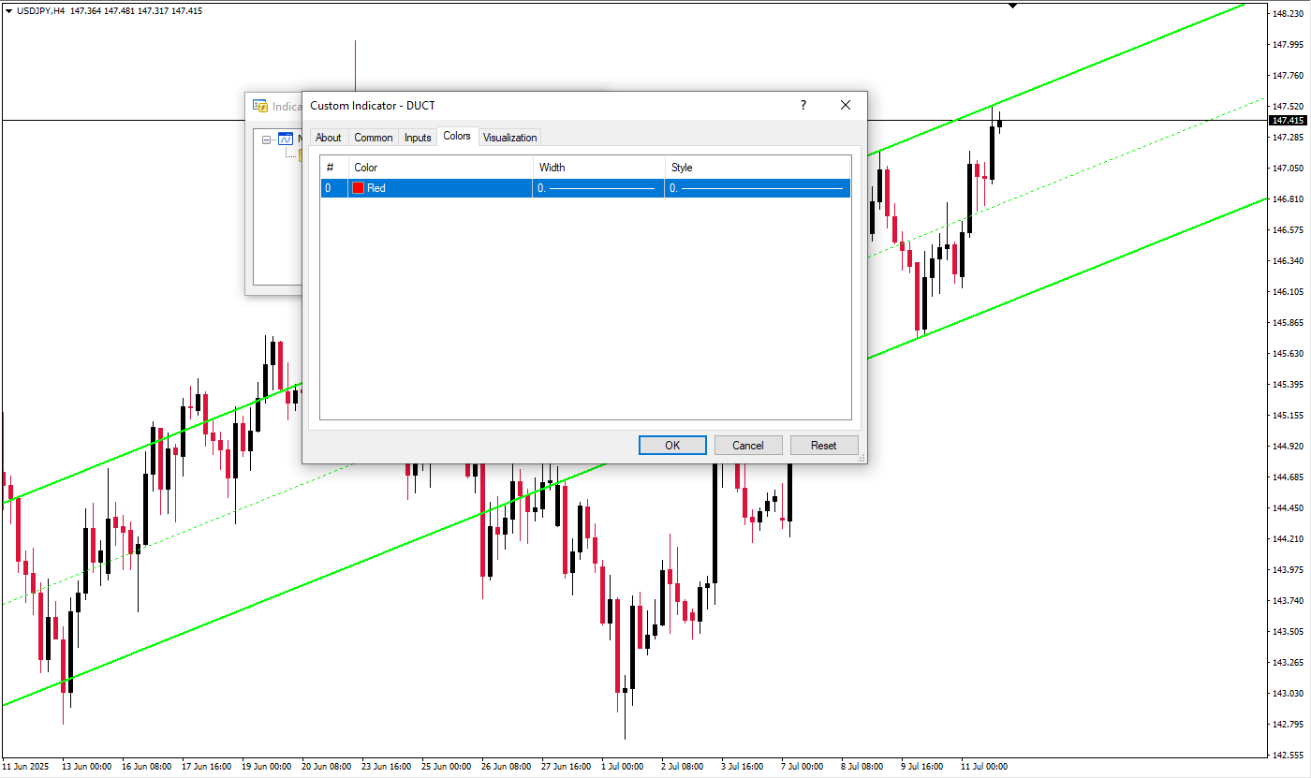Click the chart shift marker triangle
This screenshot has height=778, width=1311.
click(x=1012, y=6)
